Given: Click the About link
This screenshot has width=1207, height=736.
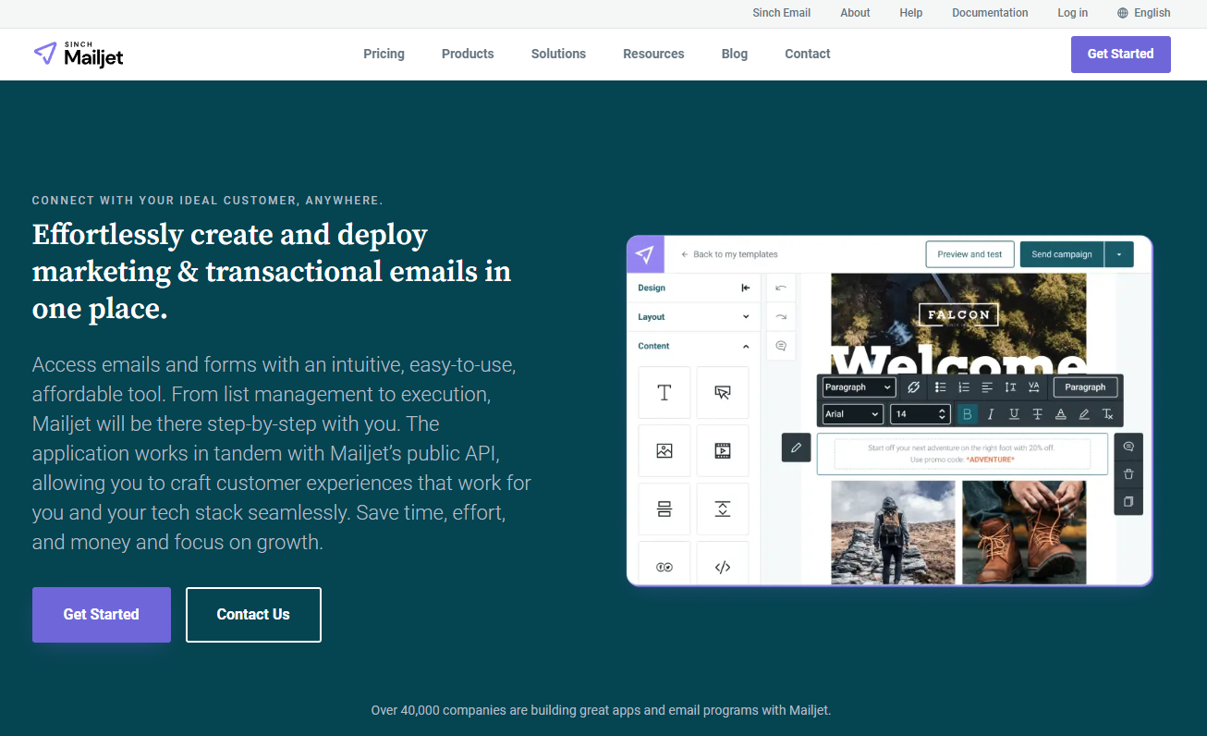Looking at the screenshot, I should pyautogui.click(x=855, y=13).
